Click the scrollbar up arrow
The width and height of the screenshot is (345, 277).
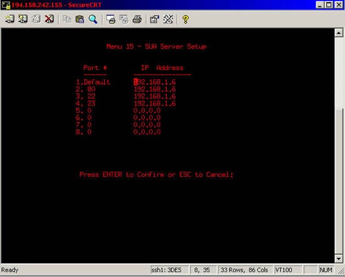(x=339, y=33)
